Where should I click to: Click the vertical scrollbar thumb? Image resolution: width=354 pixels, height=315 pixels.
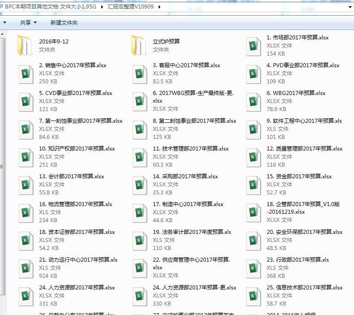coord(2,167)
